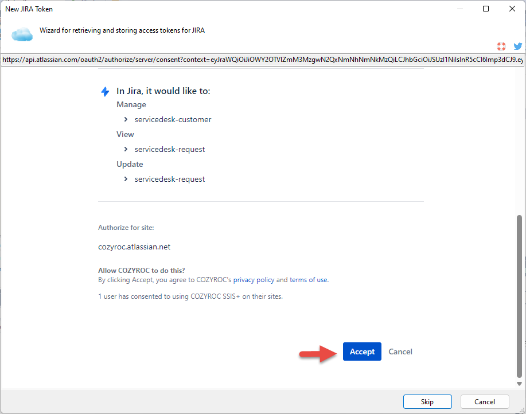This screenshot has width=526, height=414.
Task: Click the blue Accept button
Action: pyautogui.click(x=362, y=351)
